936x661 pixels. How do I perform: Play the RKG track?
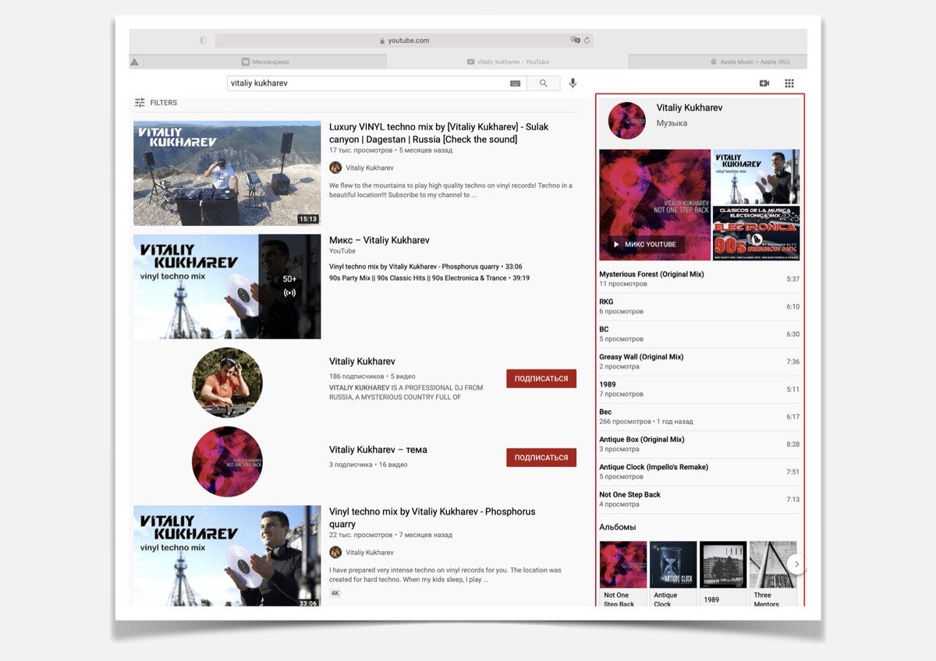coord(700,306)
